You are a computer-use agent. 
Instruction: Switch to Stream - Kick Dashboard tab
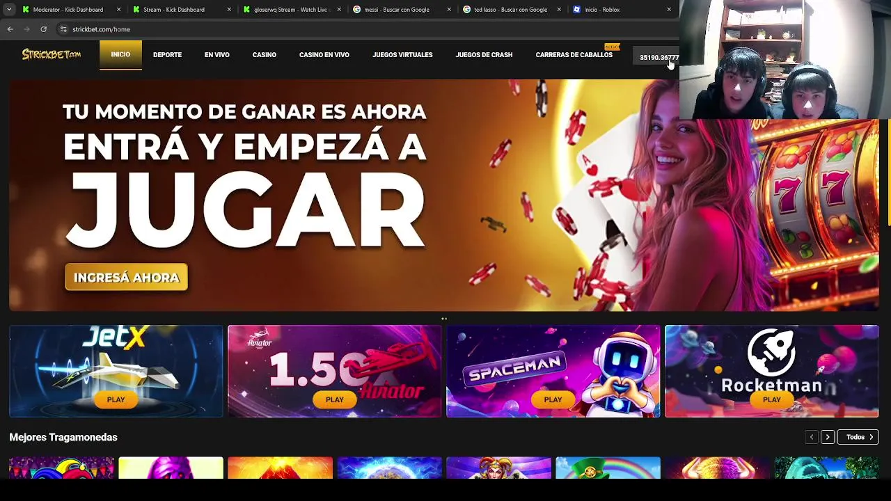click(174, 10)
